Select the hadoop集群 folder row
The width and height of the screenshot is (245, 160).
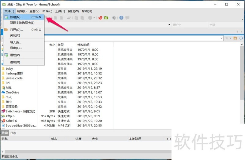(x=57, y=73)
